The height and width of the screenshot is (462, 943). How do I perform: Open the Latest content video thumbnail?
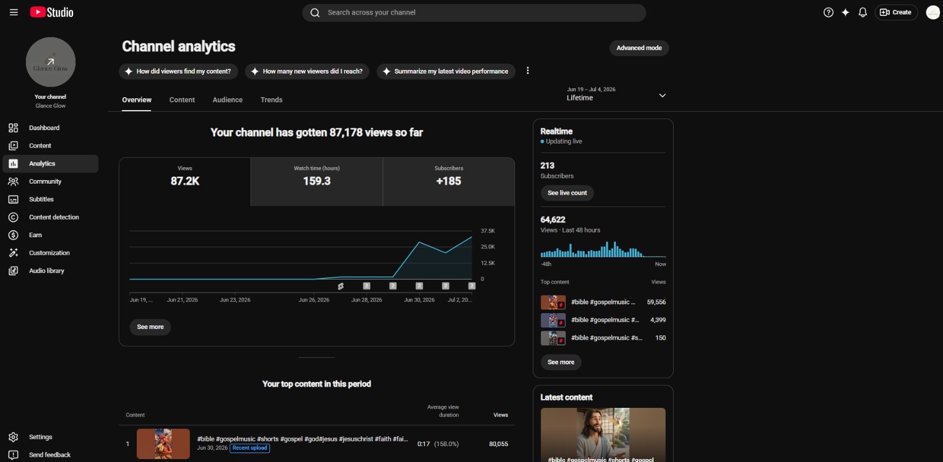[603, 435]
